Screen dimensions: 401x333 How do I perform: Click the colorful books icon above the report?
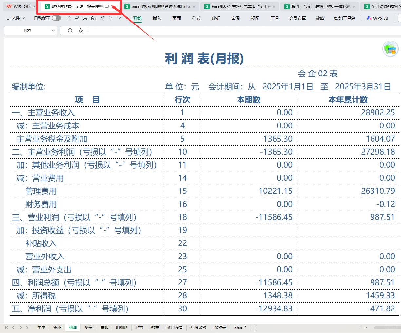tap(391, 48)
